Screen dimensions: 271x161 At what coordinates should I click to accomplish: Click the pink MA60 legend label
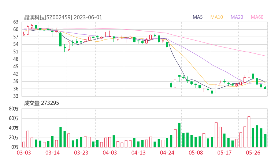pyautogui.click(x=257, y=17)
